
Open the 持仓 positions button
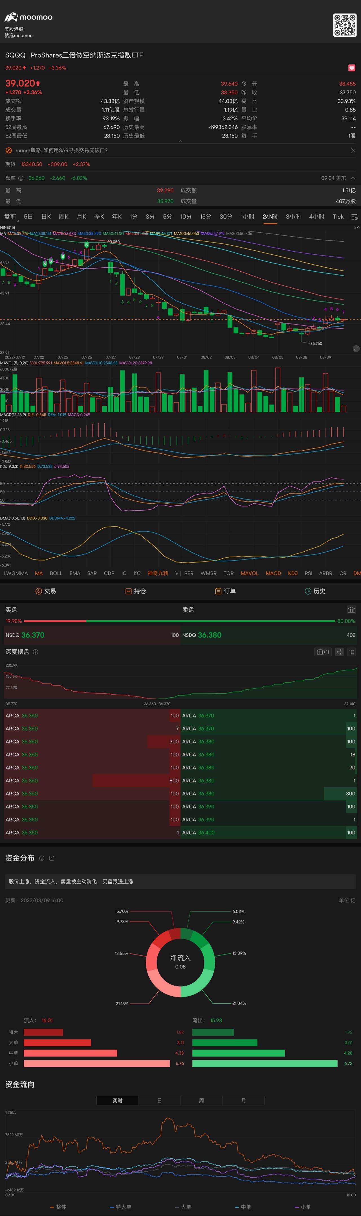point(136,591)
